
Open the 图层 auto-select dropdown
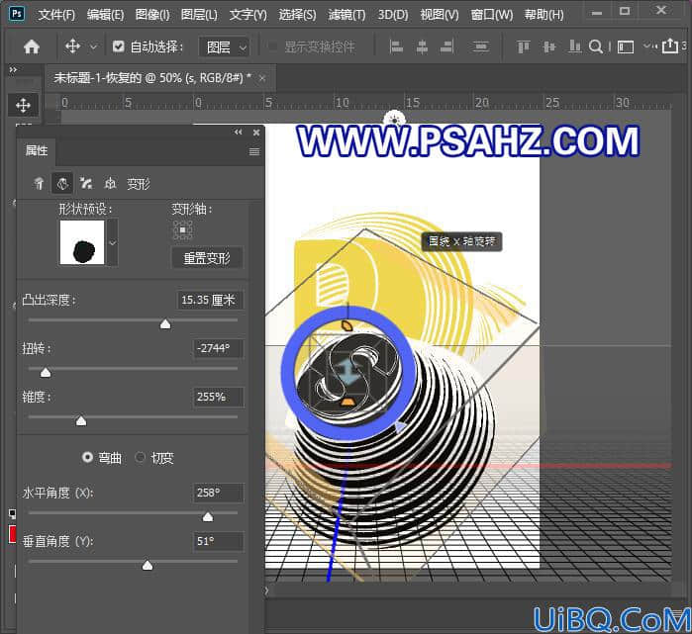tap(224, 46)
